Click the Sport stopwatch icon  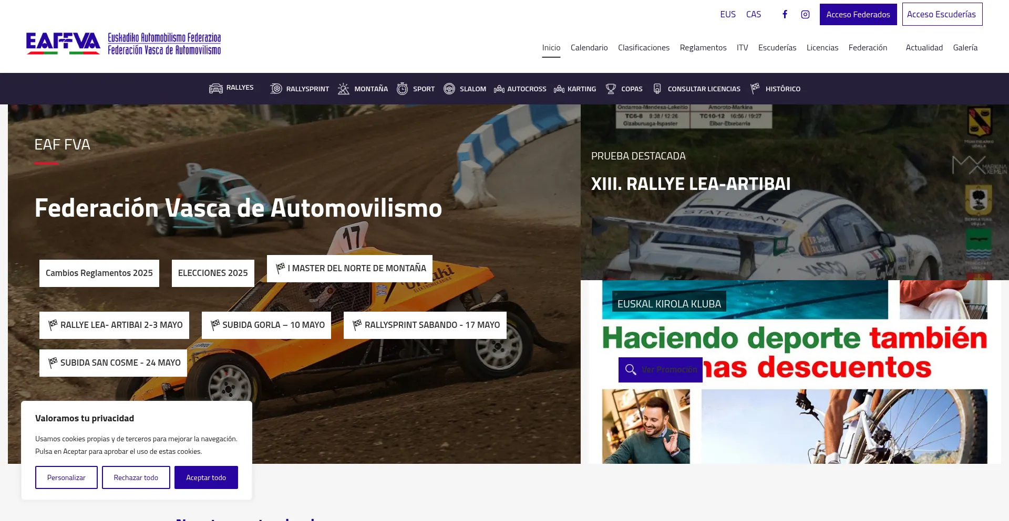pos(402,89)
